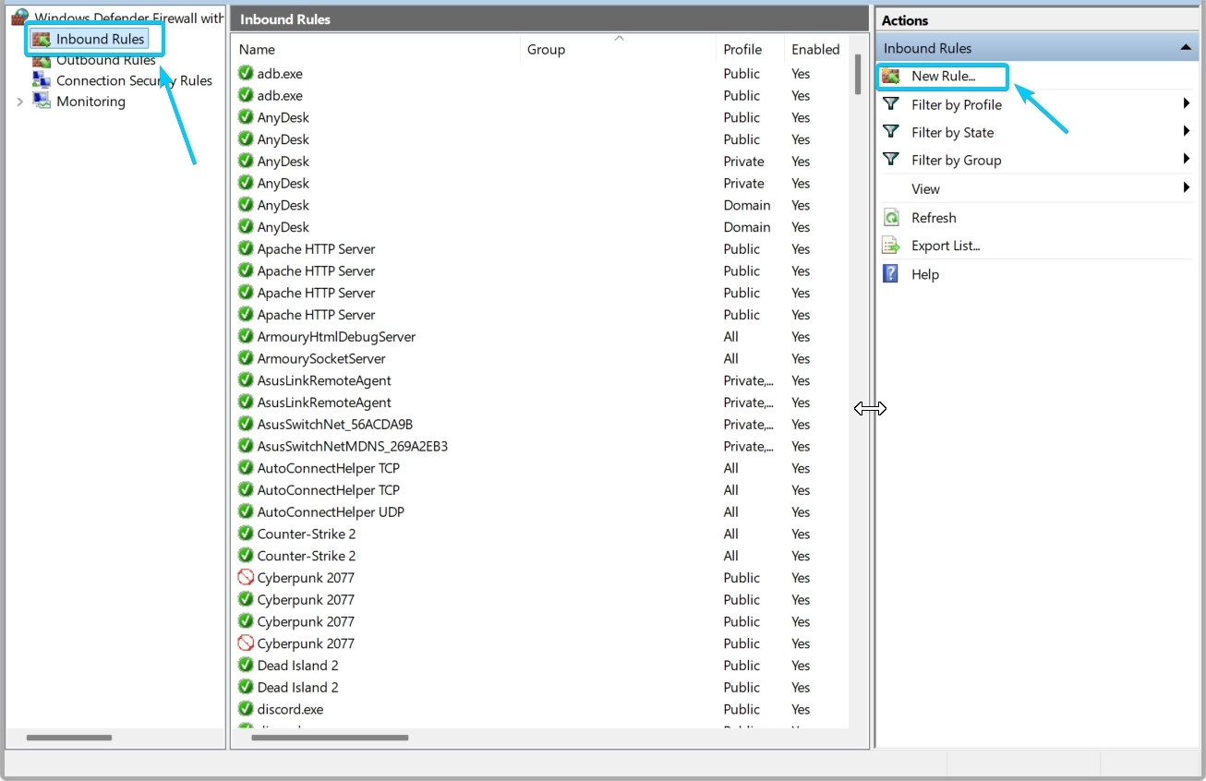The image size is (1206, 781).
Task: Expand the Monitoring tree node
Action: (20, 102)
